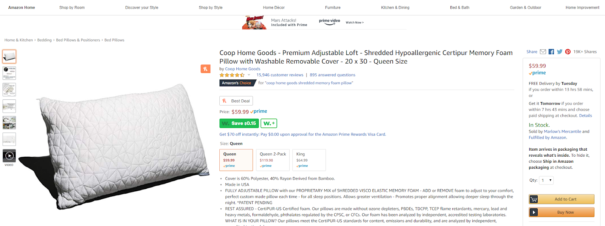Play the product video thumbnail

[9, 156]
